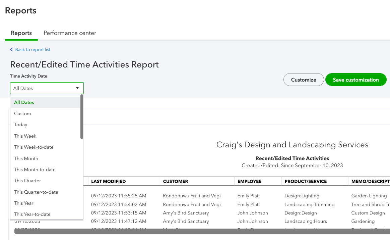This screenshot has width=390, height=240.
Task: Click the back arrow chevron icon
Action: (x=12, y=50)
